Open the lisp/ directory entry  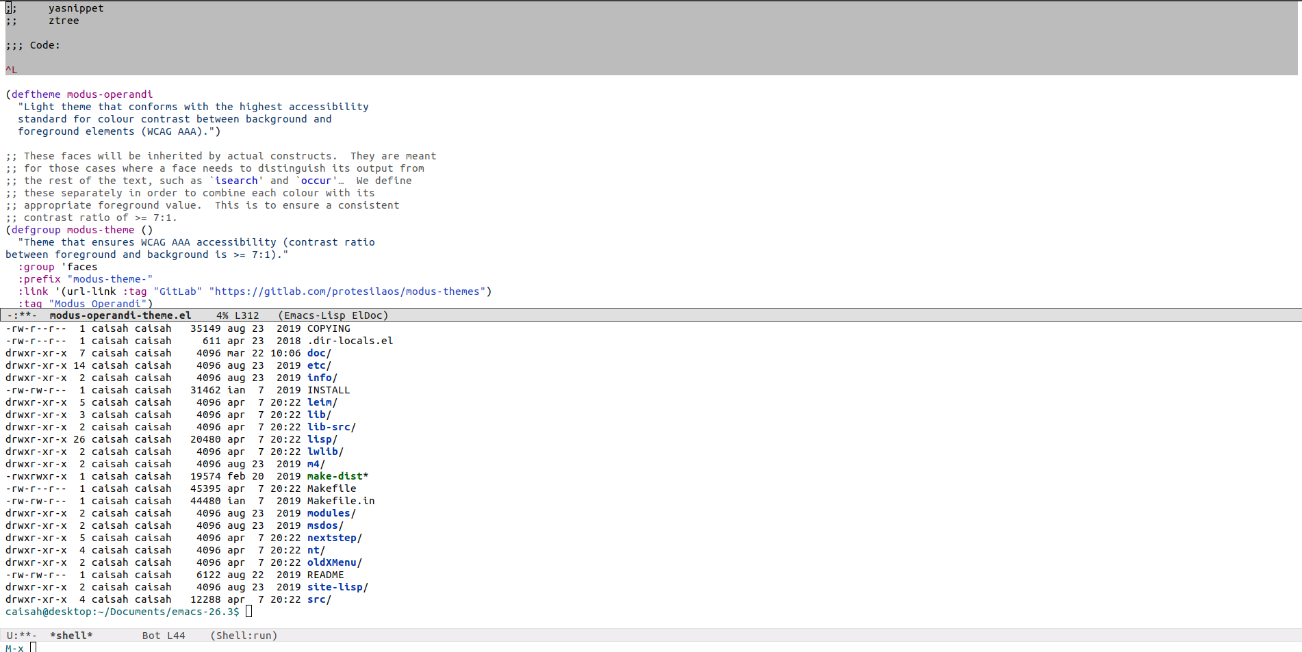pos(322,439)
